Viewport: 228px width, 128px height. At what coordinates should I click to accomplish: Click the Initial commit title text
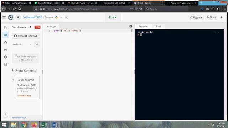[26, 80]
